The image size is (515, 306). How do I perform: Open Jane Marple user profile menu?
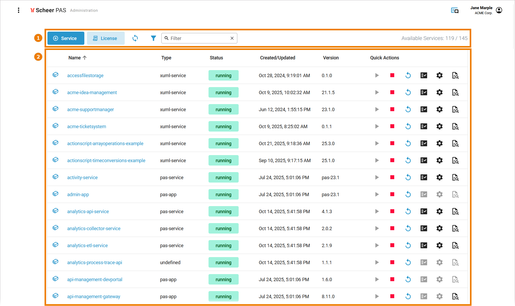pos(499,10)
